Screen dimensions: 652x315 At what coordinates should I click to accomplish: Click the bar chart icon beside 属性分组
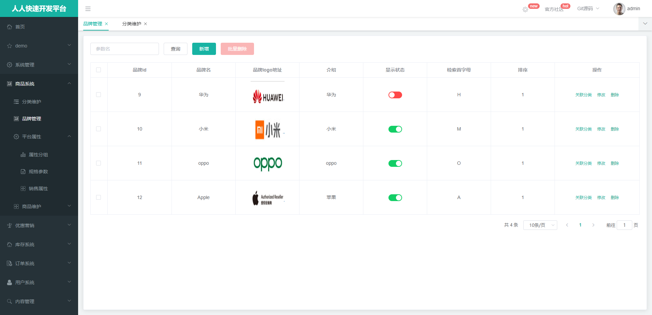23,155
